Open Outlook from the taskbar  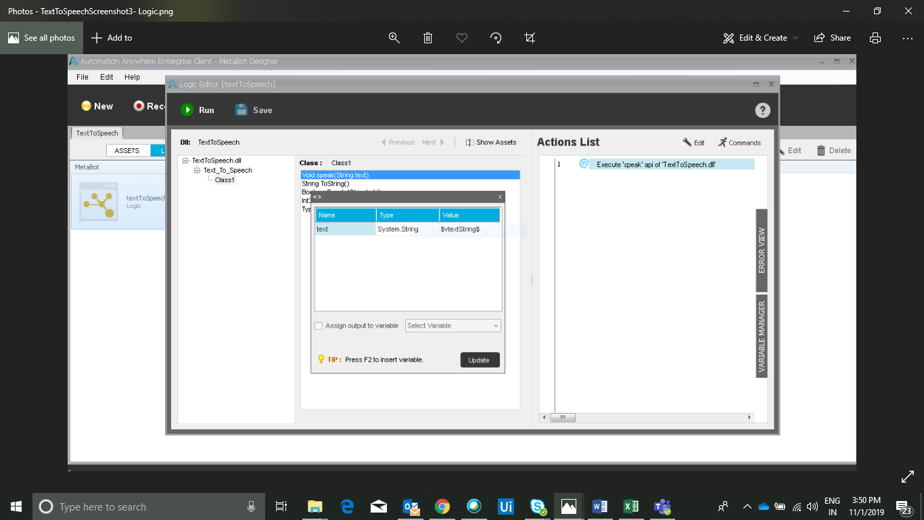[411, 506]
